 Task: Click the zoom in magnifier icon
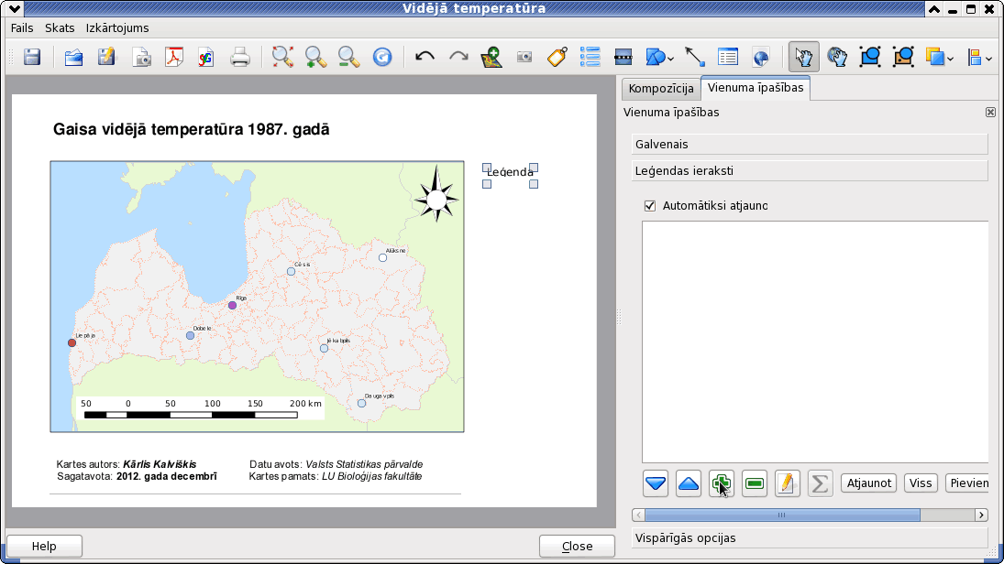click(x=315, y=57)
